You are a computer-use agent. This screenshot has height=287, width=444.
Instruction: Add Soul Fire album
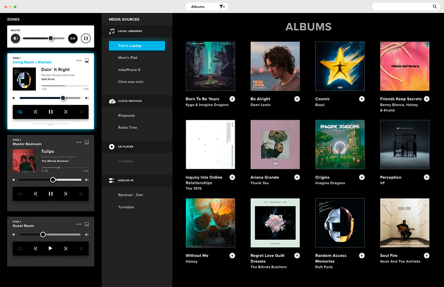pyautogui.click(x=427, y=255)
